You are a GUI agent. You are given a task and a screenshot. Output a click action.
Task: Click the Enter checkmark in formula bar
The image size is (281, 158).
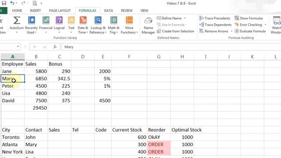pyautogui.click(x=45, y=47)
